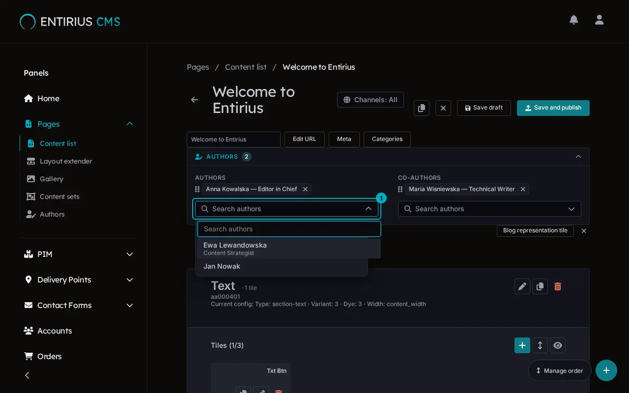
Task: Edit the Text section with pencil icon
Action: tap(522, 286)
